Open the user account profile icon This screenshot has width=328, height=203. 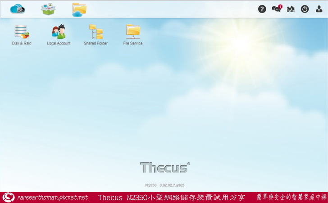[x=319, y=9]
